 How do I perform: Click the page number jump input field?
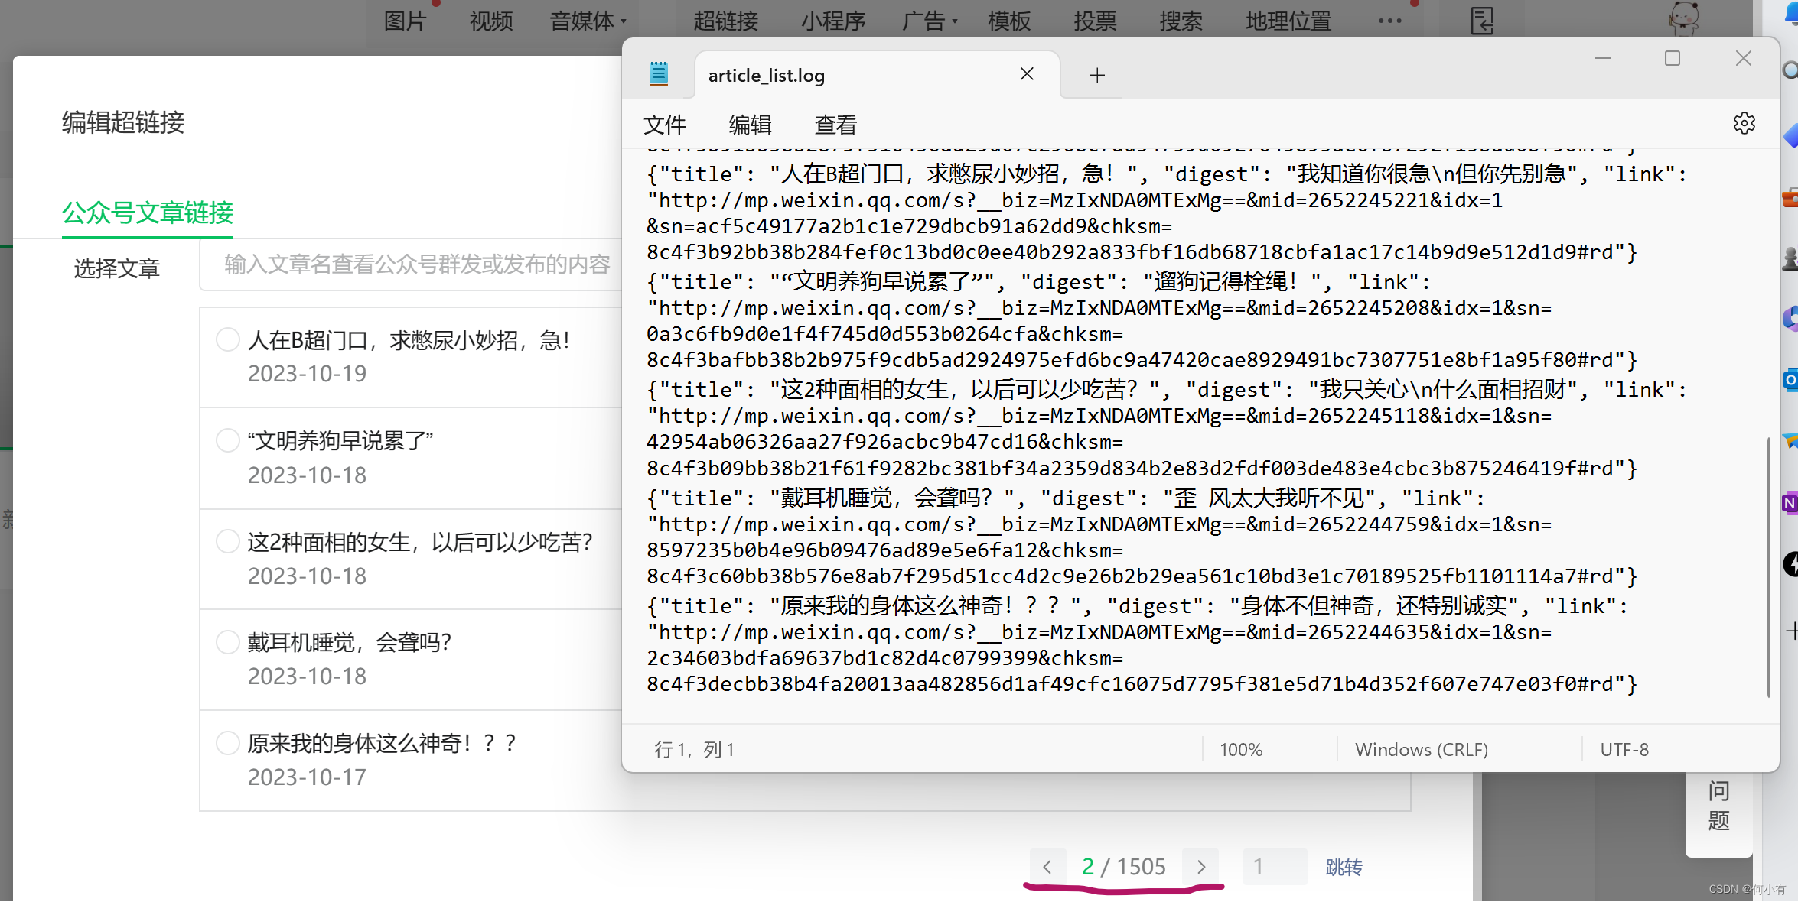tap(1275, 867)
